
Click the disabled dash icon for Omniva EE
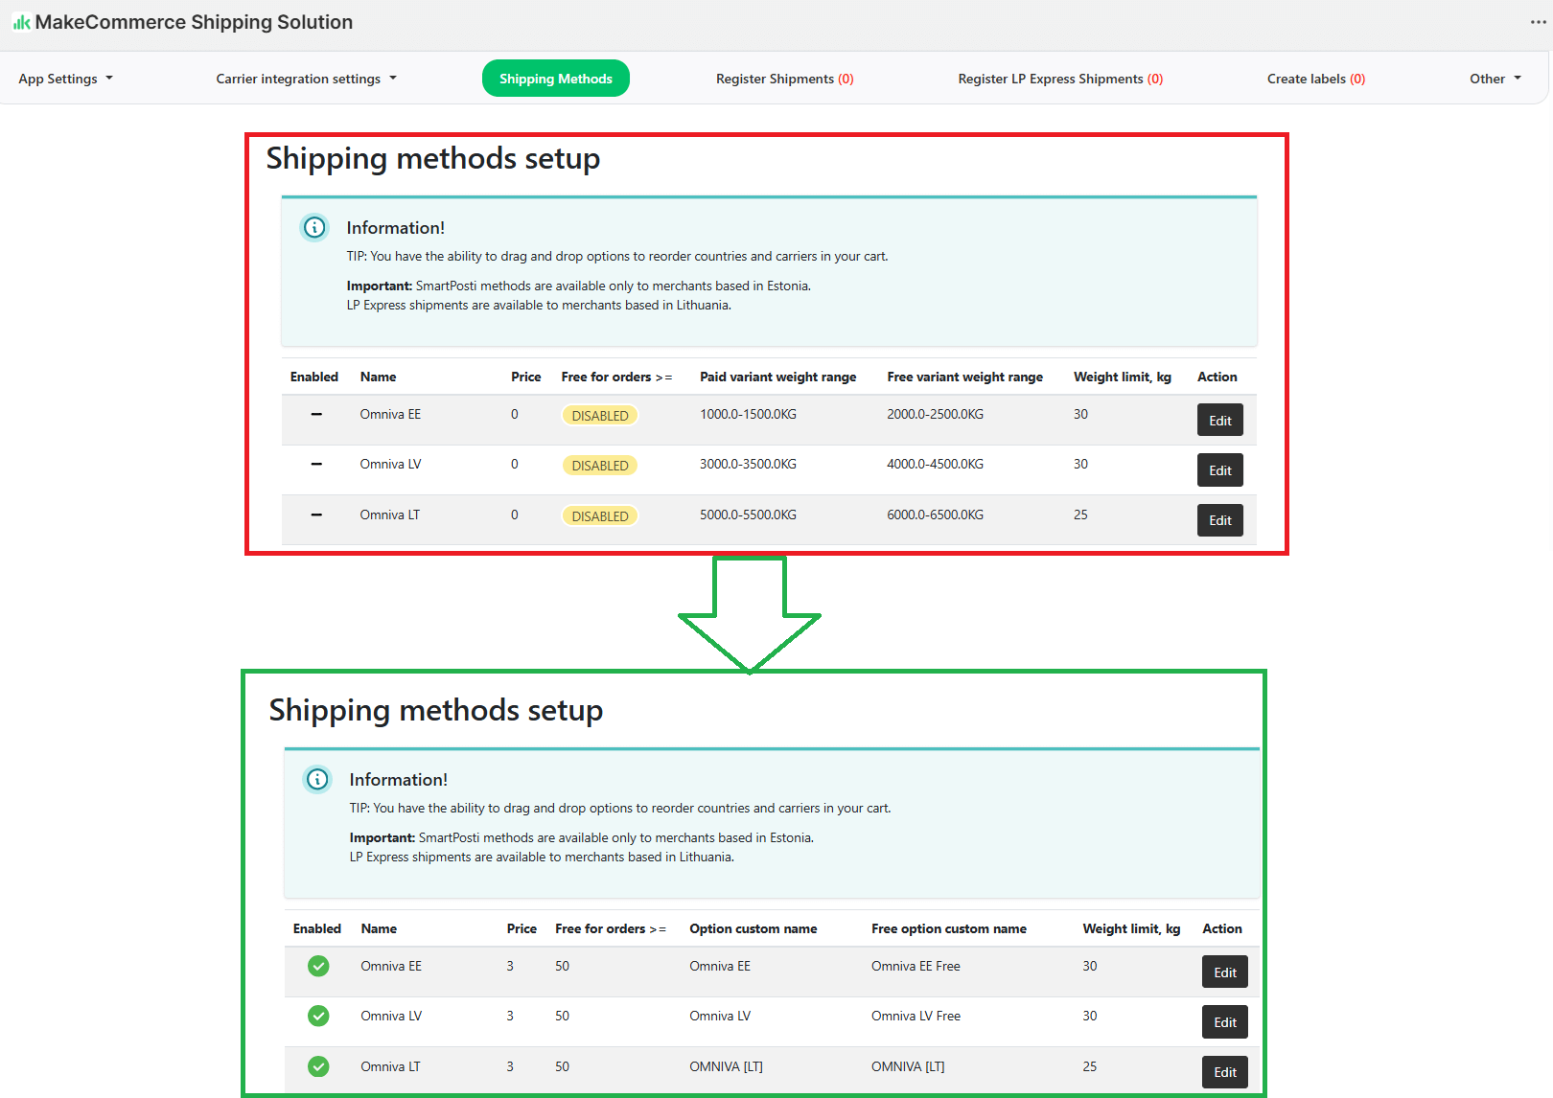point(316,415)
